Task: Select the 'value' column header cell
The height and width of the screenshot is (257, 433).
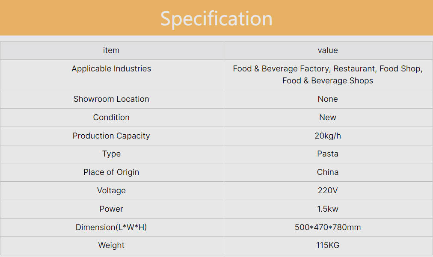Action: pyautogui.click(x=328, y=50)
